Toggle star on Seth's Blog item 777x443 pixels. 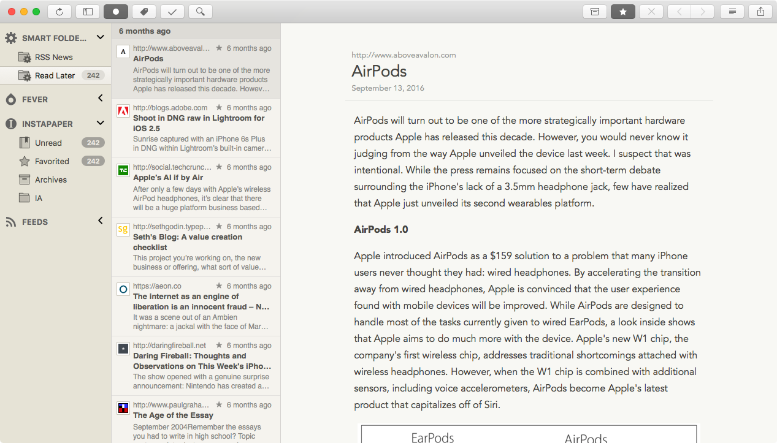(x=219, y=227)
